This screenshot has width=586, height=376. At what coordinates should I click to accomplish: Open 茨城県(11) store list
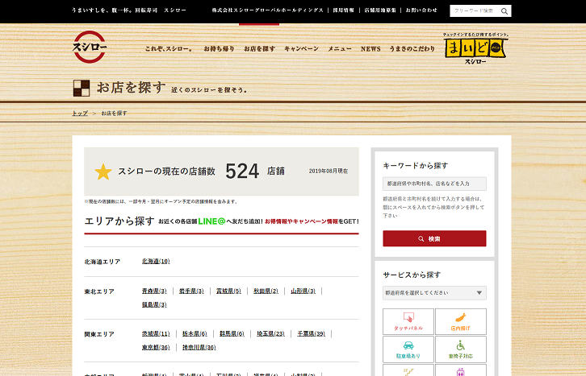coord(156,334)
